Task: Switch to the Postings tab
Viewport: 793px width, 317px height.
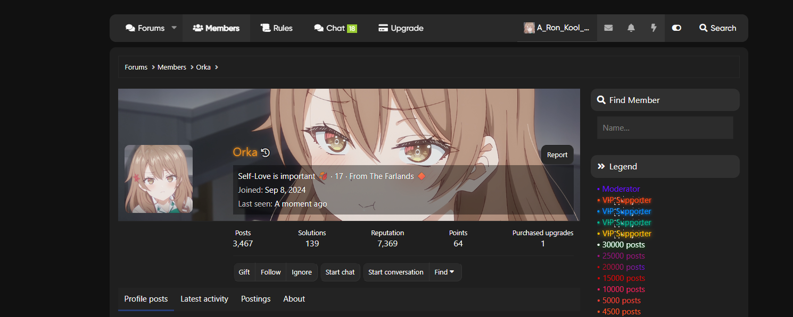Action: point(256,299)
